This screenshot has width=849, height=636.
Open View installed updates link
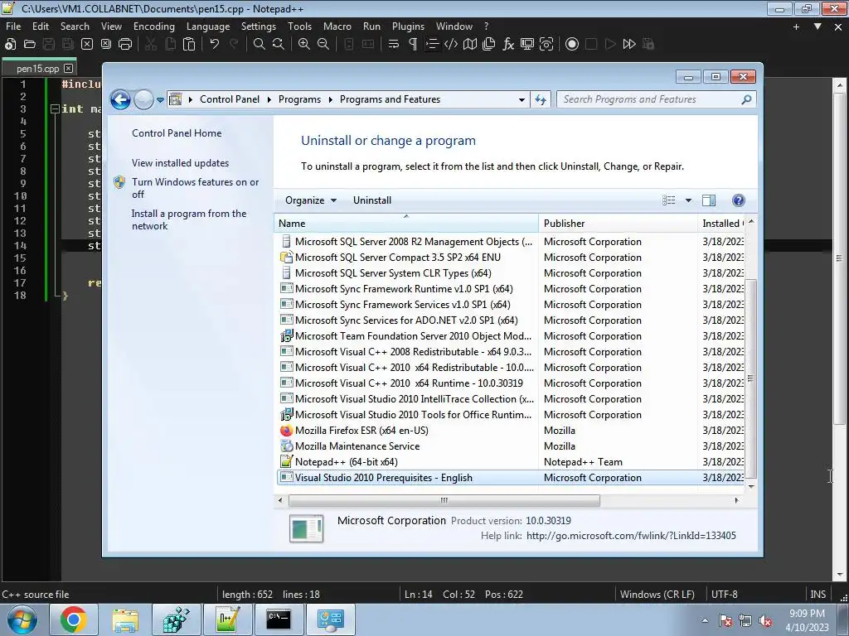coord(180,163)
